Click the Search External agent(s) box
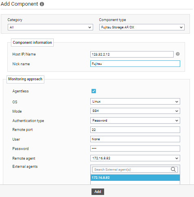194x197 pixels. tap(135, 169)
